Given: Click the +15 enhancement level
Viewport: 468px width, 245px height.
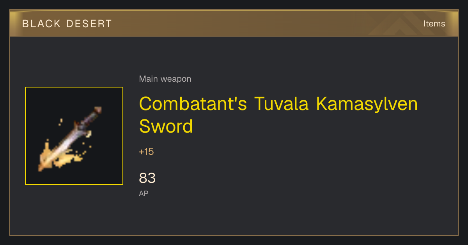Looking at the screenshot, I should (x=146, y=152).
